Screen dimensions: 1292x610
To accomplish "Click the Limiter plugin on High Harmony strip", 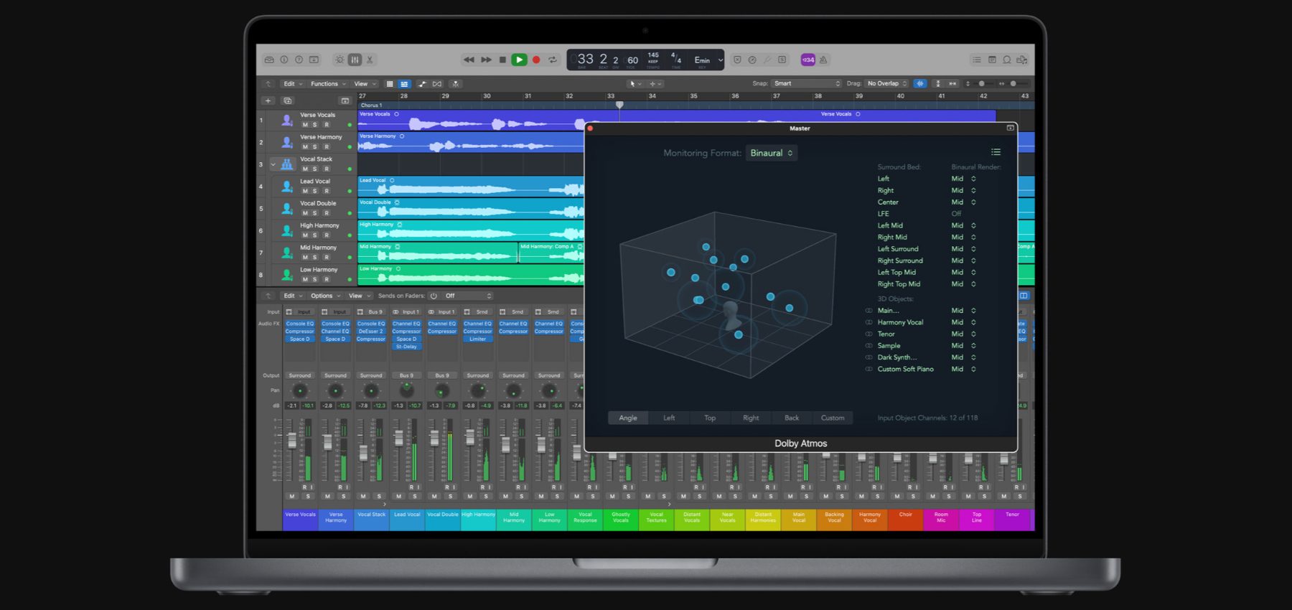I will (x=478, y=339).
